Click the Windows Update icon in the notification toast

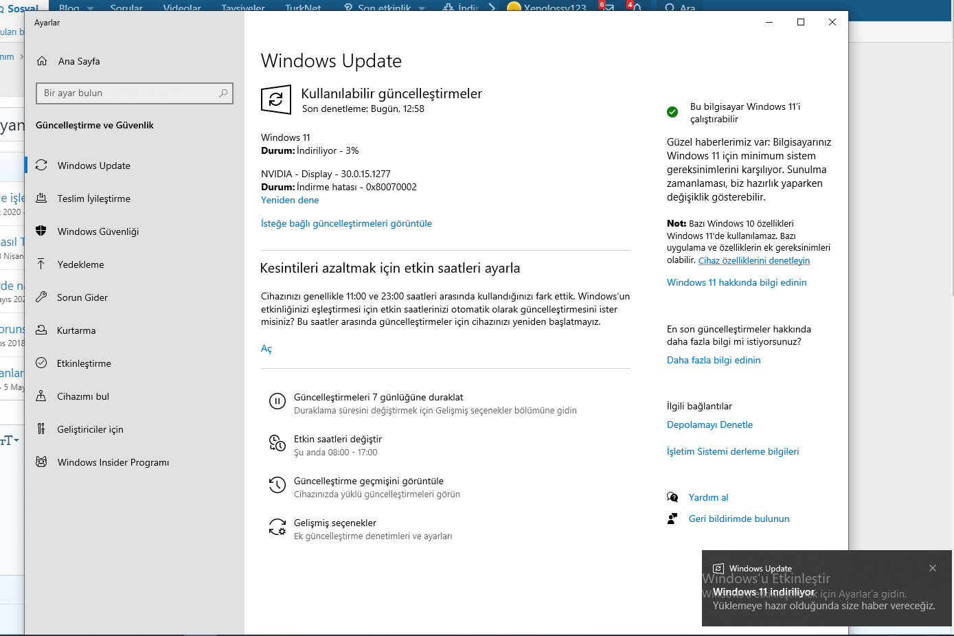pyautogui.click(x=718, y=569)
